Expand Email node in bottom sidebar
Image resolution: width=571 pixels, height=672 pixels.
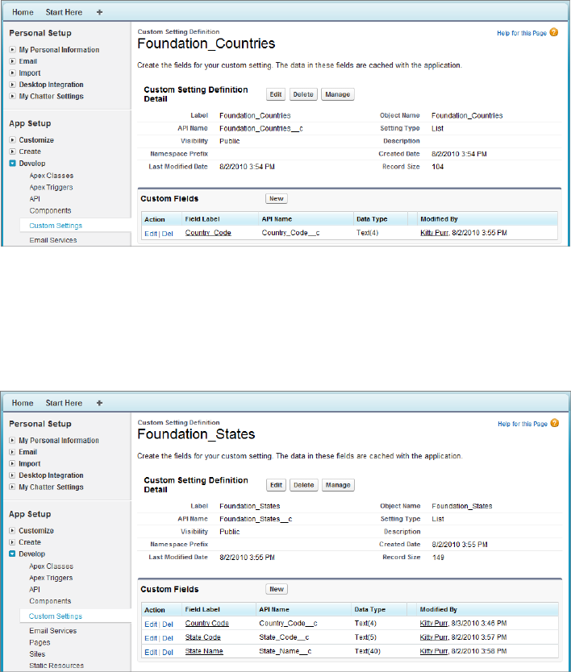(12, 452)
